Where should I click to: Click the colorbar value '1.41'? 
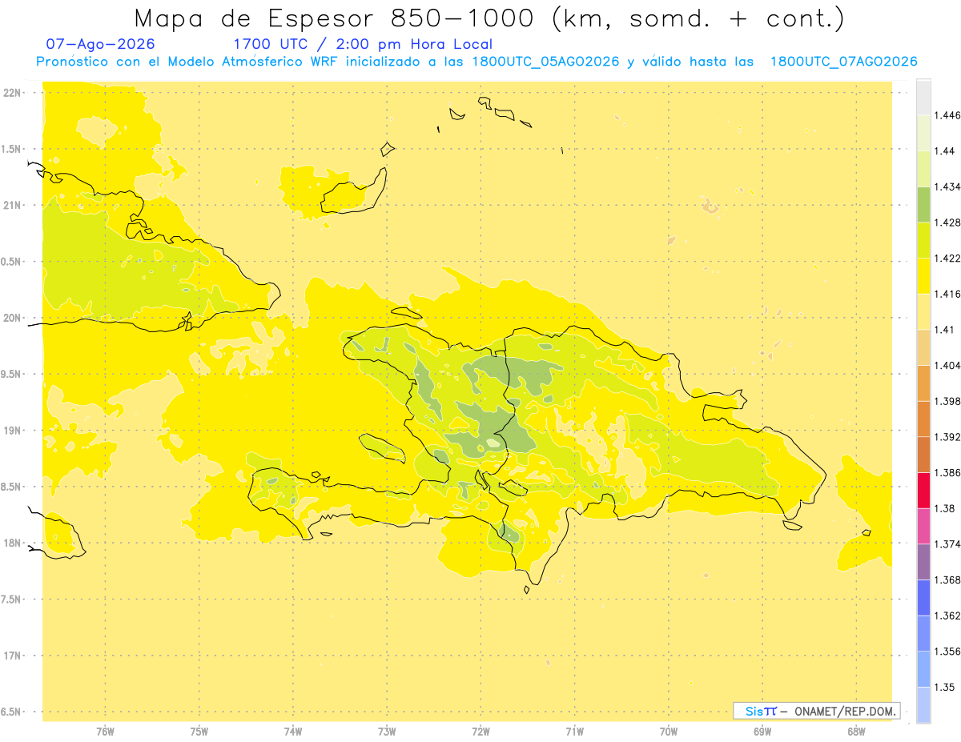point(944,330)
